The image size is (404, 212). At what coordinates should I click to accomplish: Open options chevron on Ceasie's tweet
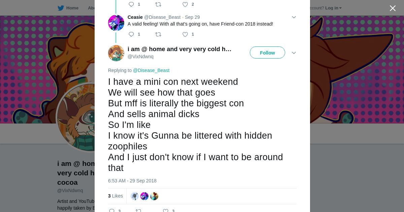tap(294, 17)
